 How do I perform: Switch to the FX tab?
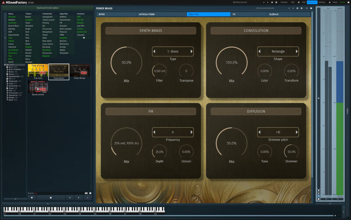click(234, 14)
